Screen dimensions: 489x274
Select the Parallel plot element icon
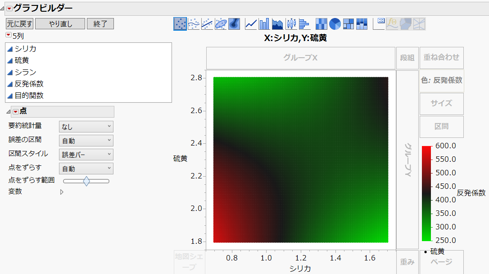point(419,24)
